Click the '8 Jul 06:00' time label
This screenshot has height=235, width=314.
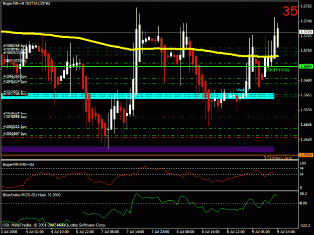[185, 232]
